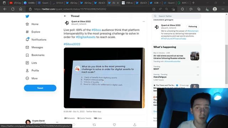Click the Search Twitter field
Image resolution: width=228 pixels, height=128 pixels.
(x=176, y=16)
